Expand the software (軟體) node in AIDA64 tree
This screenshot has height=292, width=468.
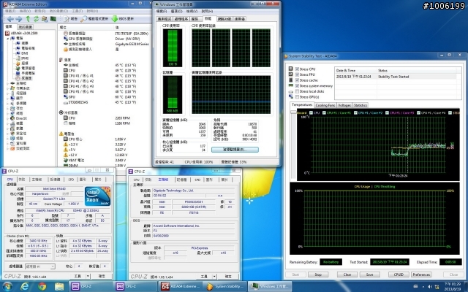pyautogui.click(x=8, y=128)
